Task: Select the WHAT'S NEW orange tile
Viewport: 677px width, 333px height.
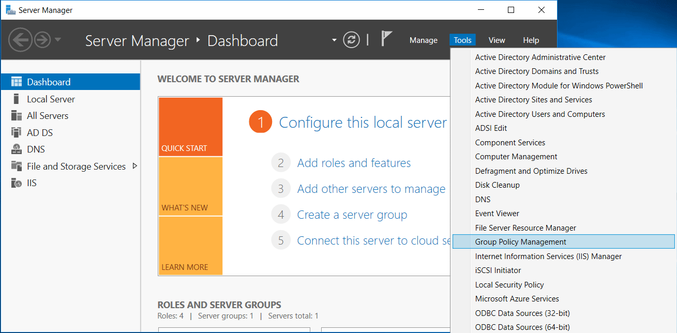Action: click(190, 186)
